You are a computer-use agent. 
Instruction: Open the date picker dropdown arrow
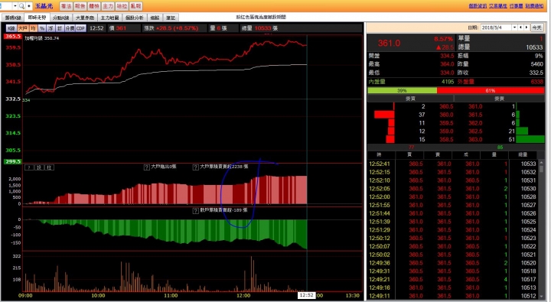514,28
